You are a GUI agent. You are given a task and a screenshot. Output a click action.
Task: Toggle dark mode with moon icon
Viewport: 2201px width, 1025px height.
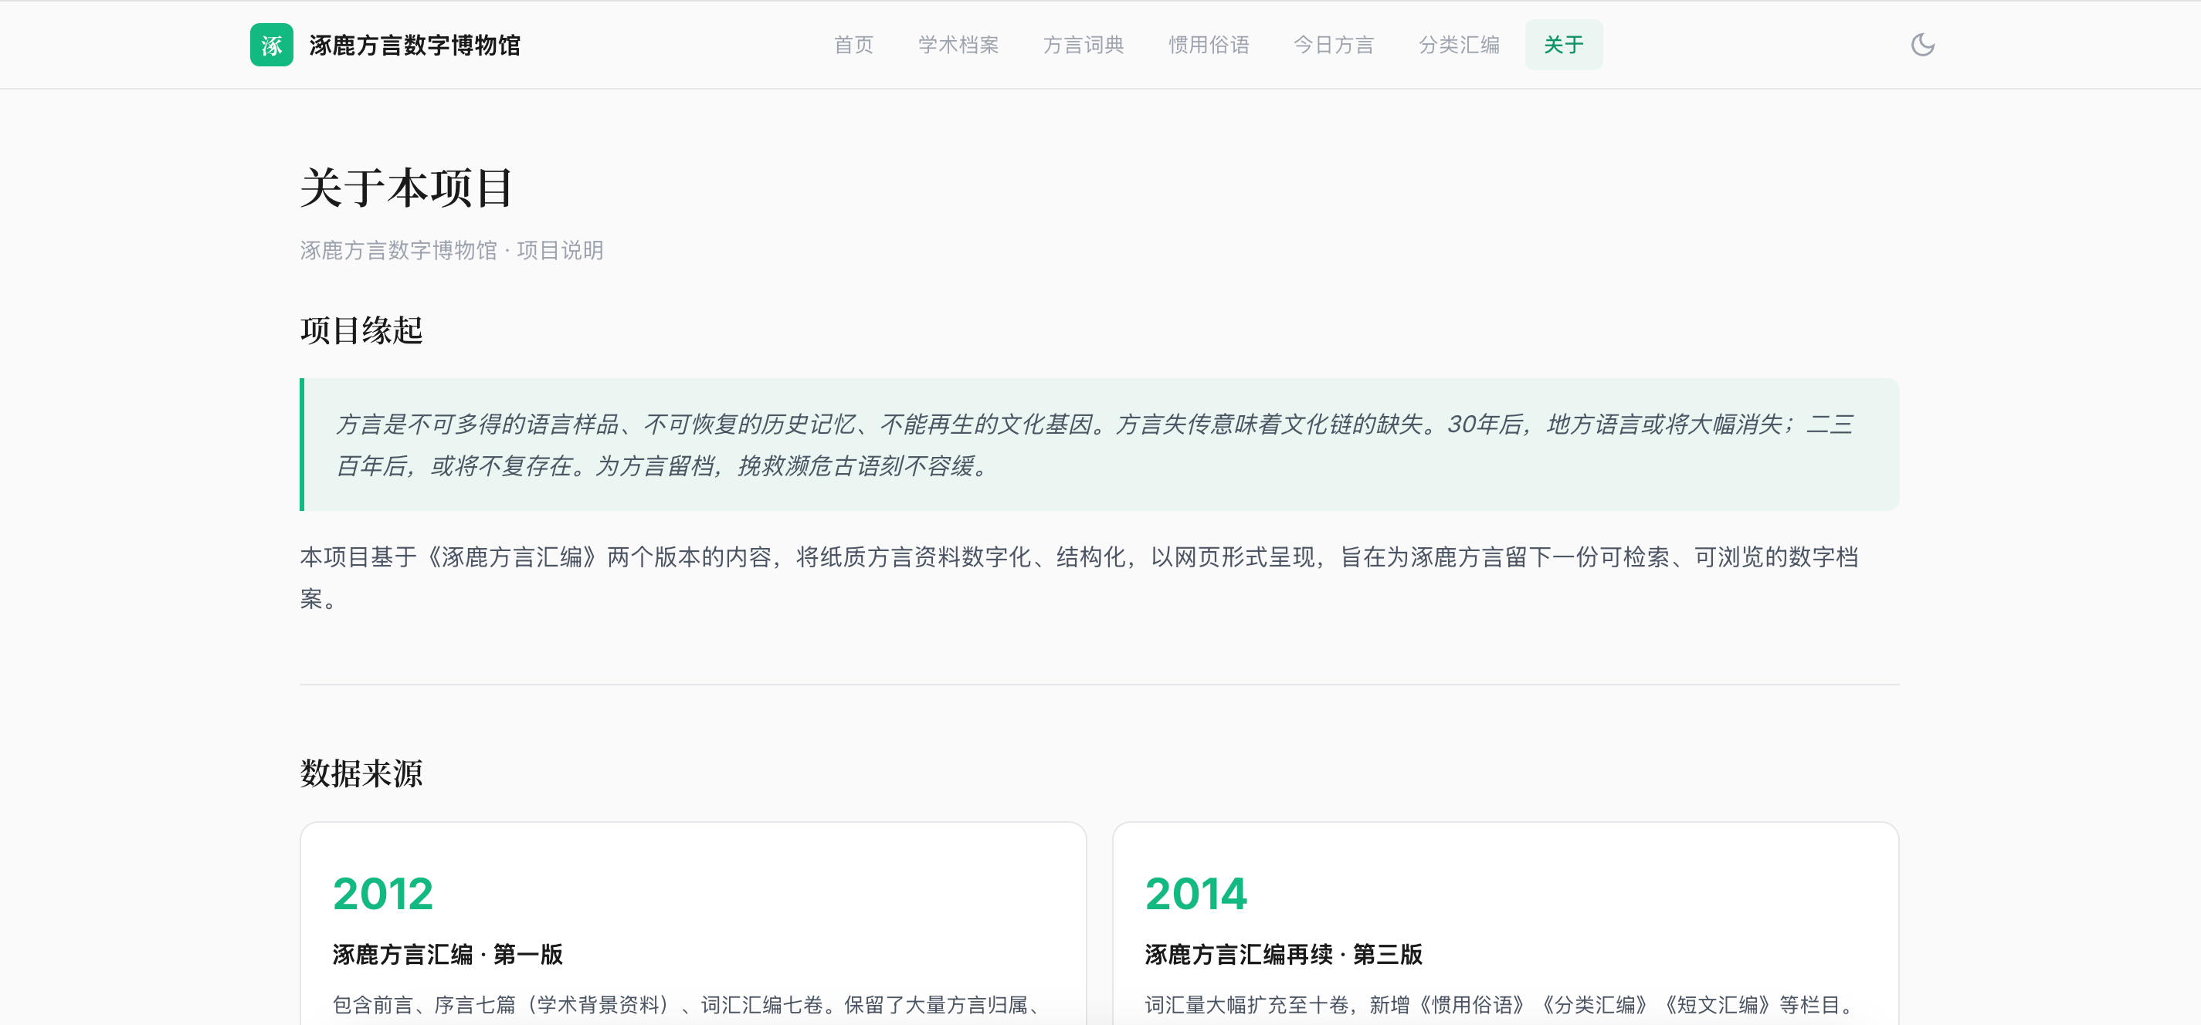[x=1922, y=45]
